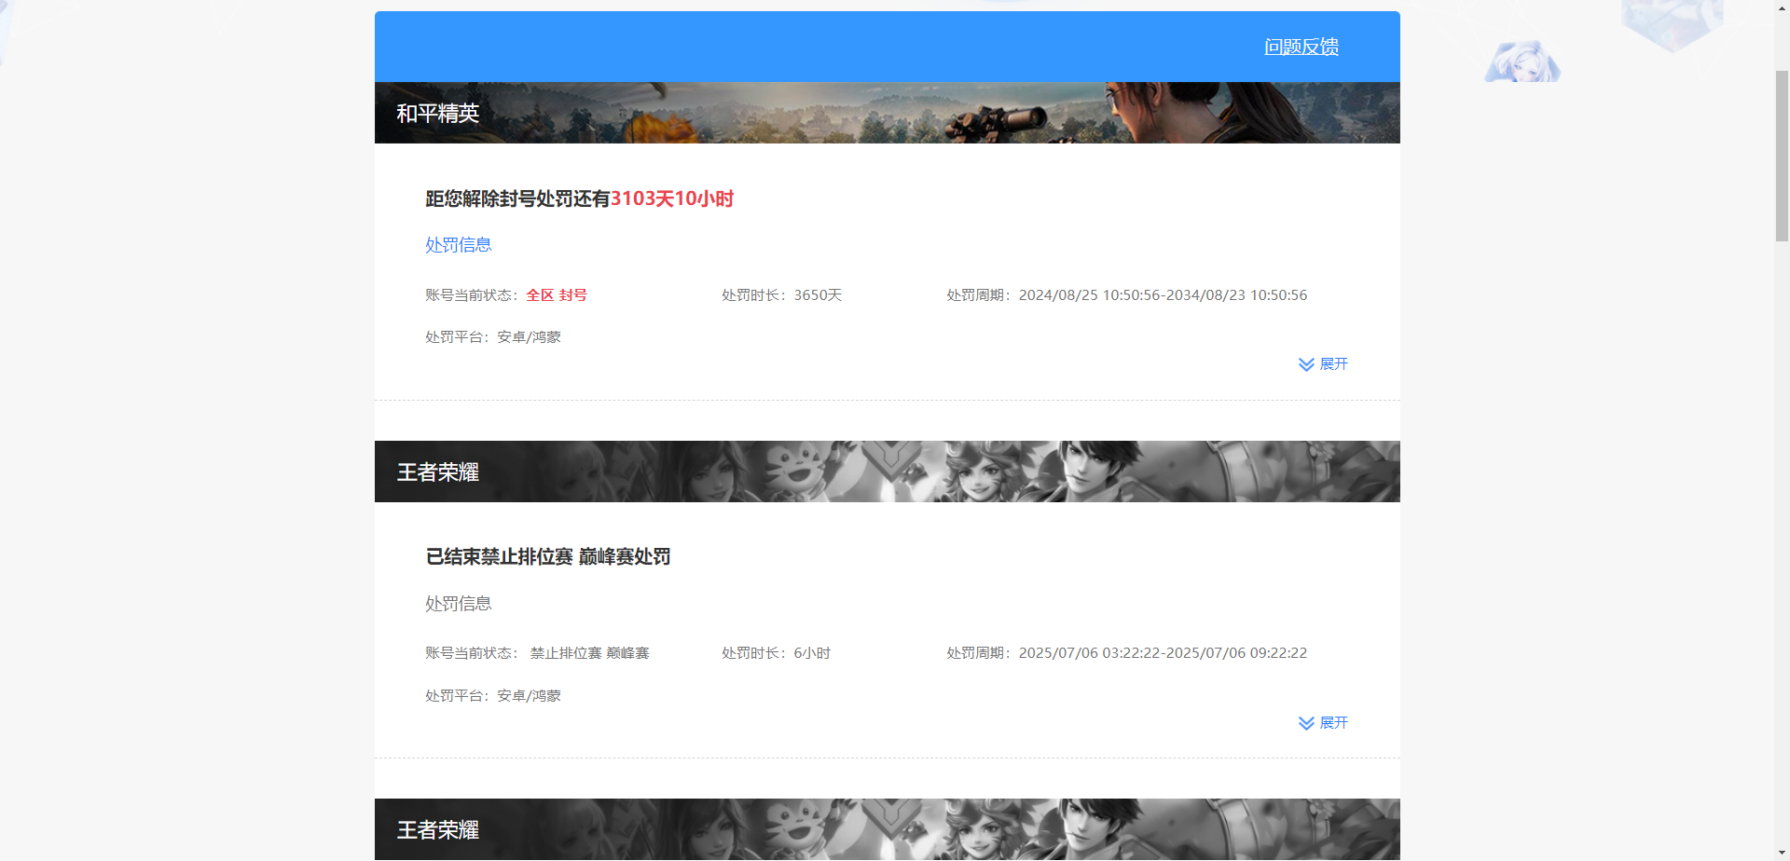Click the punishment period dates for 和平精英
1790x861 pixels.
click(x=1163, y=294)
